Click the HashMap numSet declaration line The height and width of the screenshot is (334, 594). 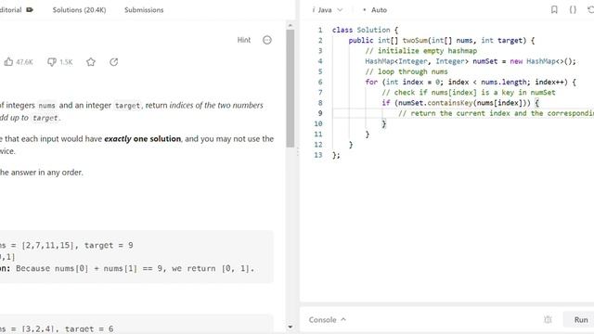[x=471, y=61]
